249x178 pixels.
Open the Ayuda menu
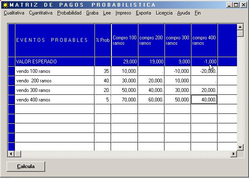(184, 13)
